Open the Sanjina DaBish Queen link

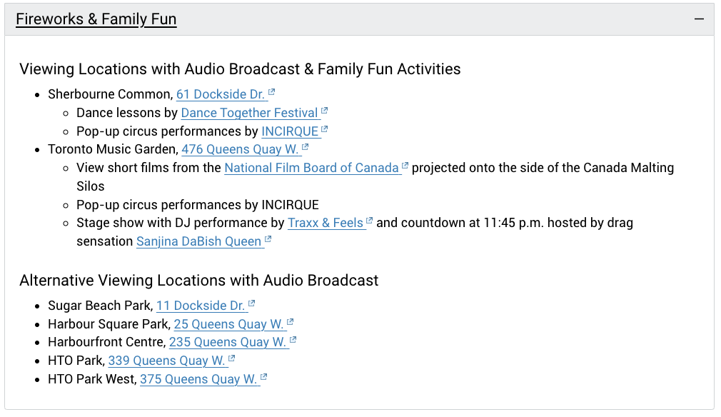(198, 241)
